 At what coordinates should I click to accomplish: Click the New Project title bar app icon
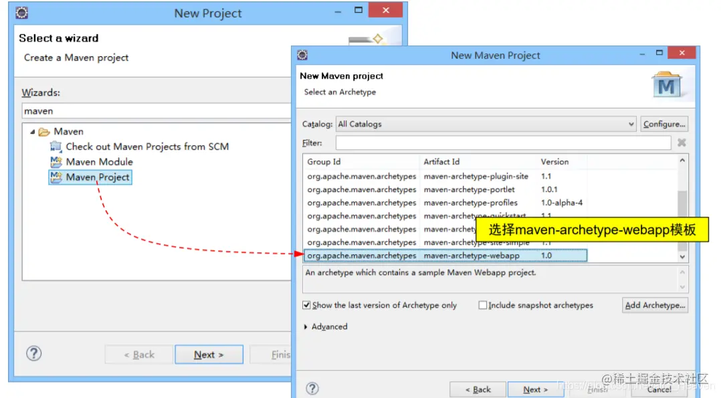[21, 13]
